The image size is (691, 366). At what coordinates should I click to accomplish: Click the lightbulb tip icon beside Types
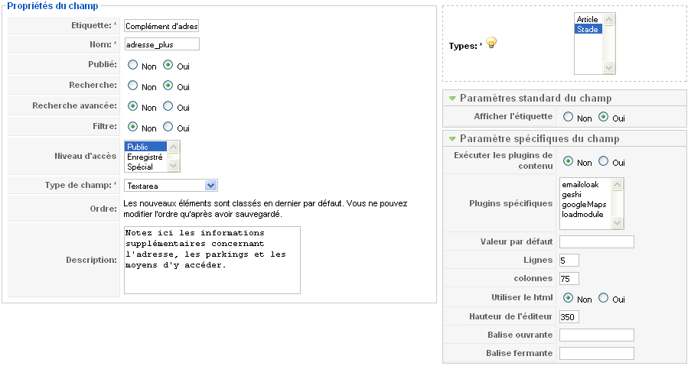point(491,43)
